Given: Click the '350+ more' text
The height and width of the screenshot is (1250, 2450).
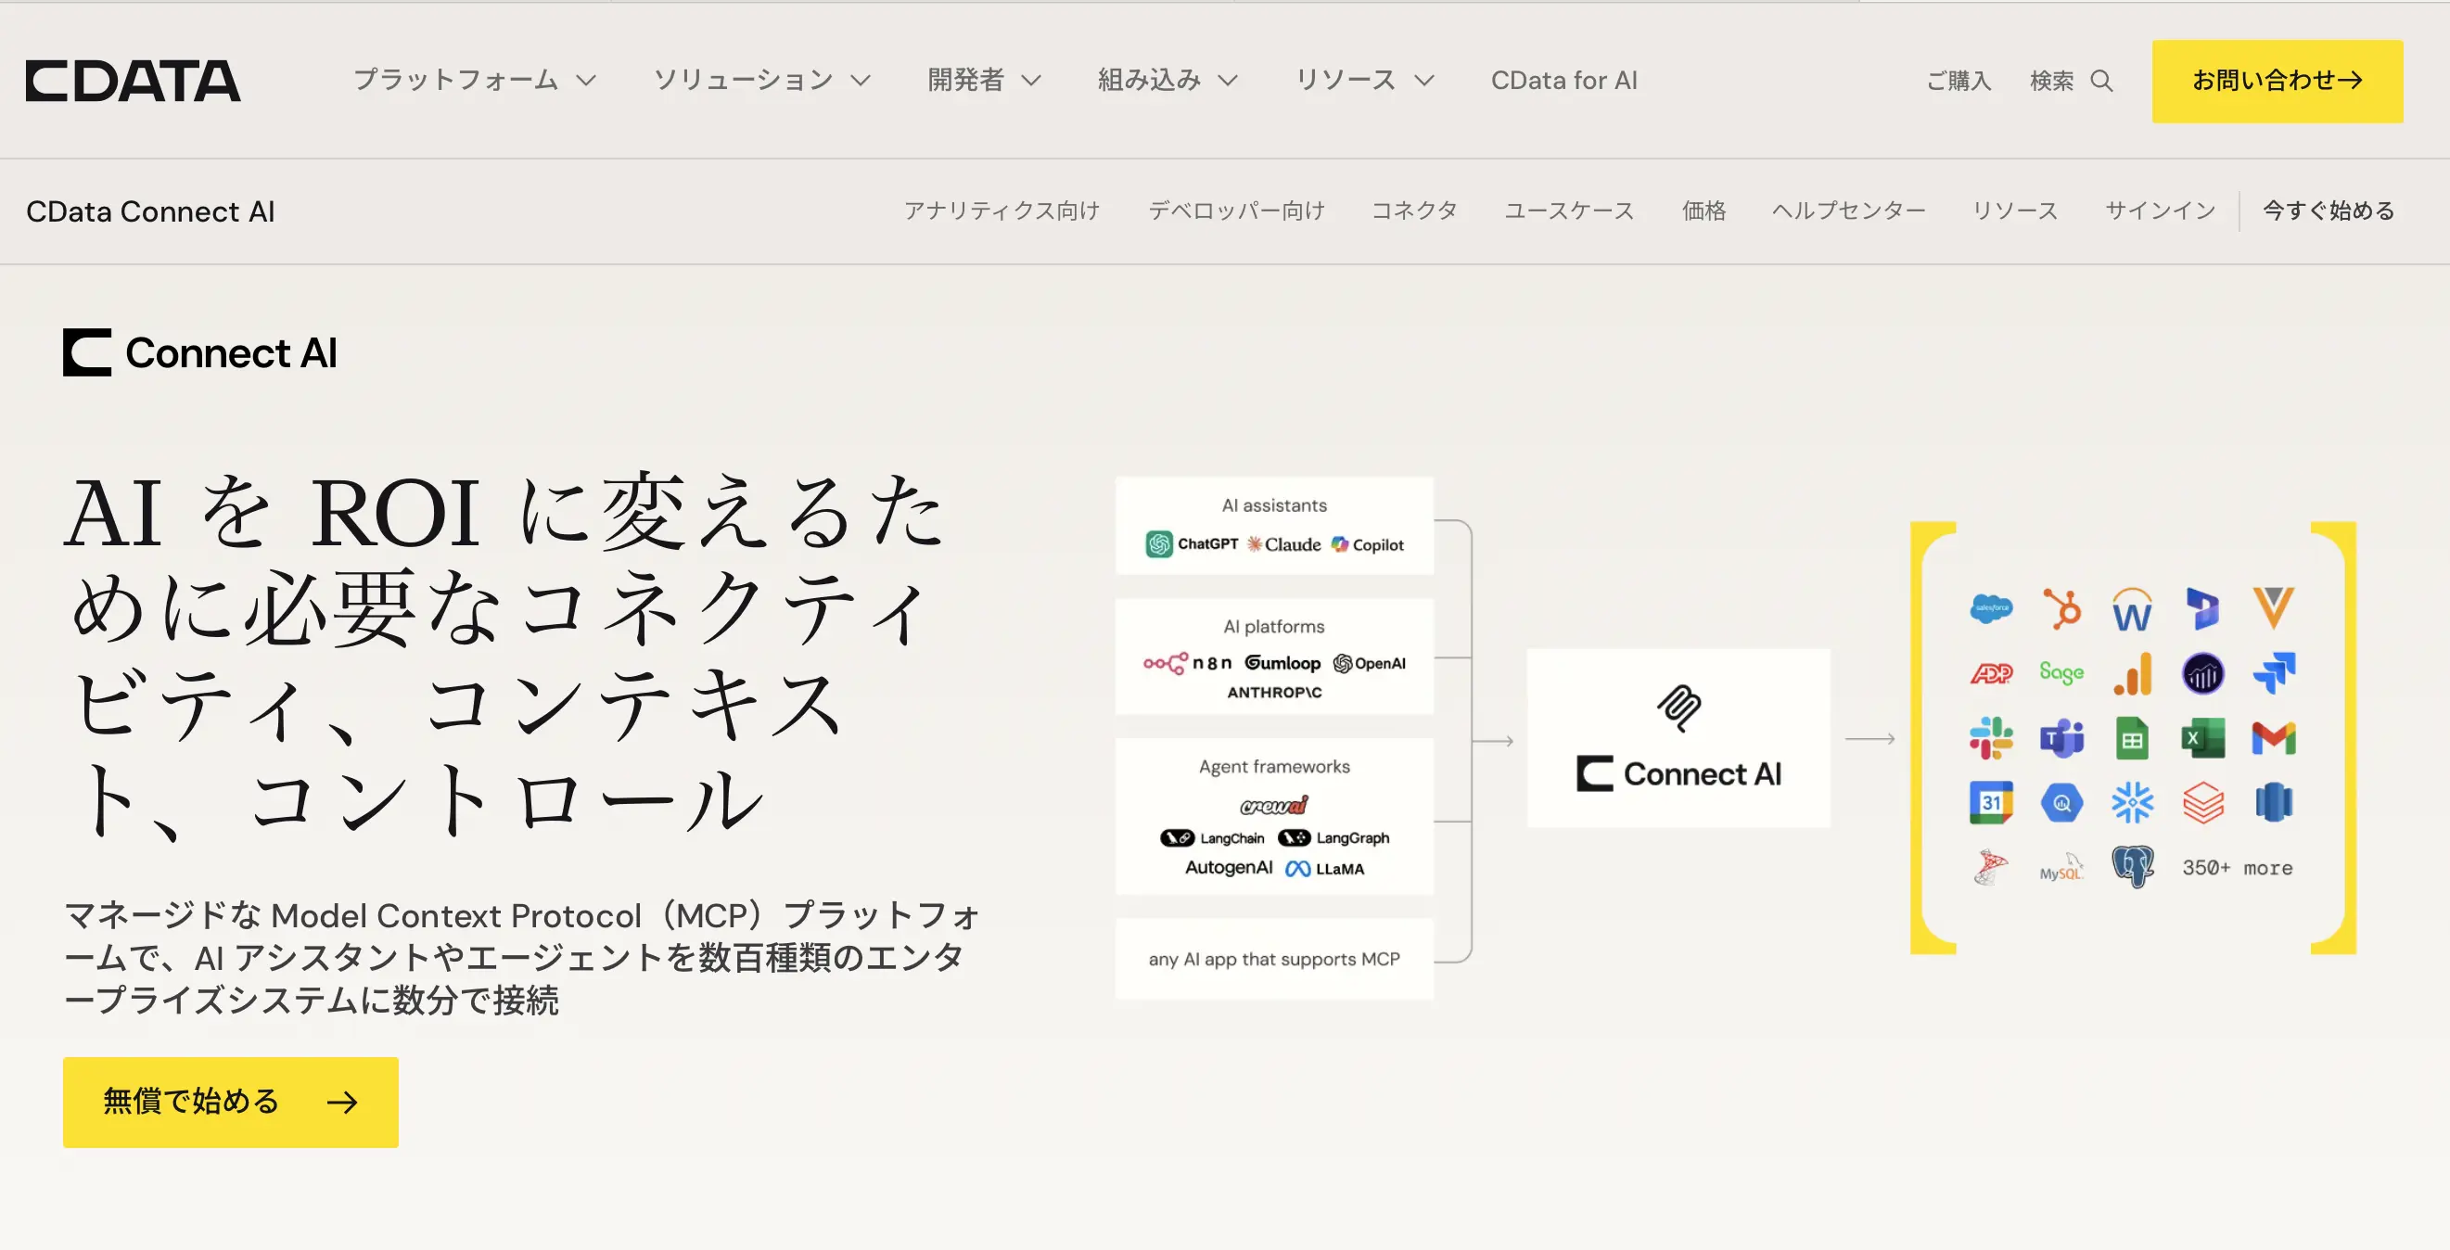Looking at the screenshot, I should tap(2237, 868).
